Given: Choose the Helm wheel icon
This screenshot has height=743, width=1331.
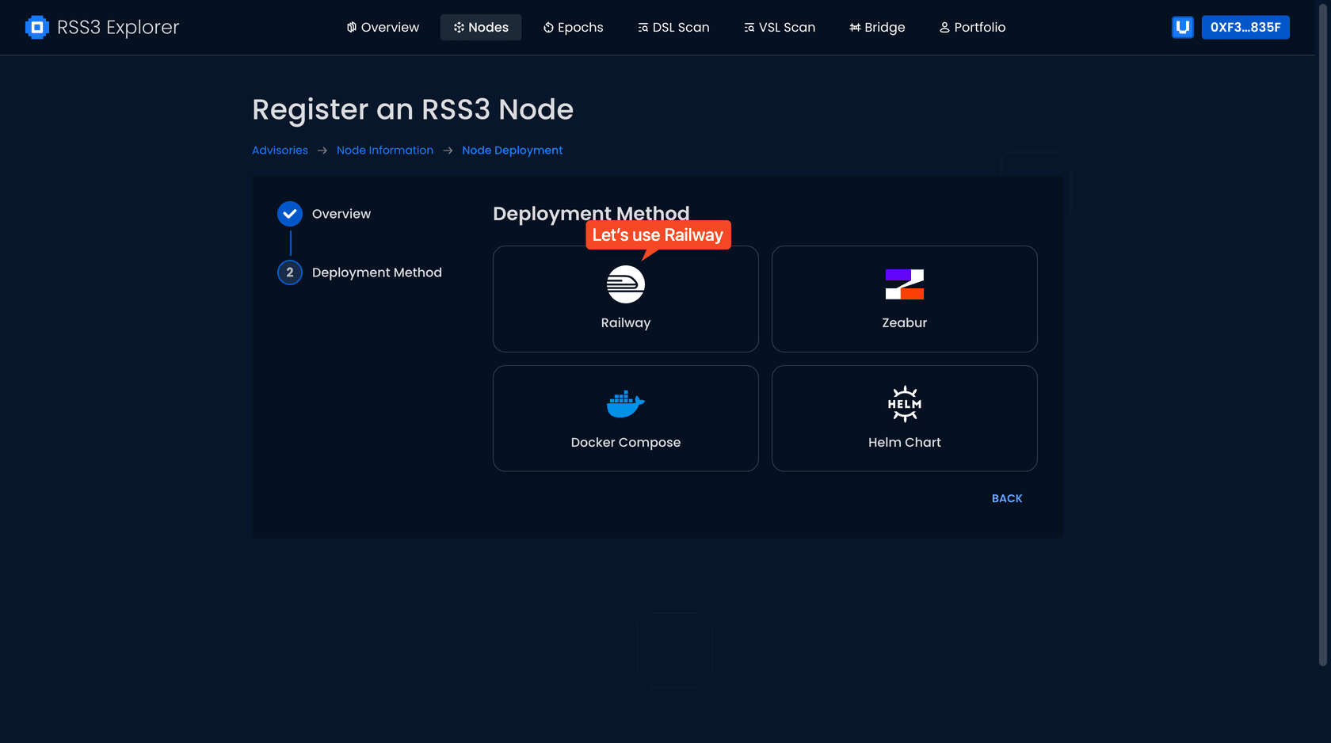Looking at the screenshot, I should (x=905, y=404).
